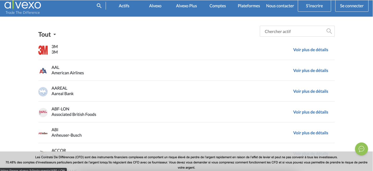Click the magnifier icon inside the Chercher actif field
Screen dimensions: 373x171
pos(329,31)
